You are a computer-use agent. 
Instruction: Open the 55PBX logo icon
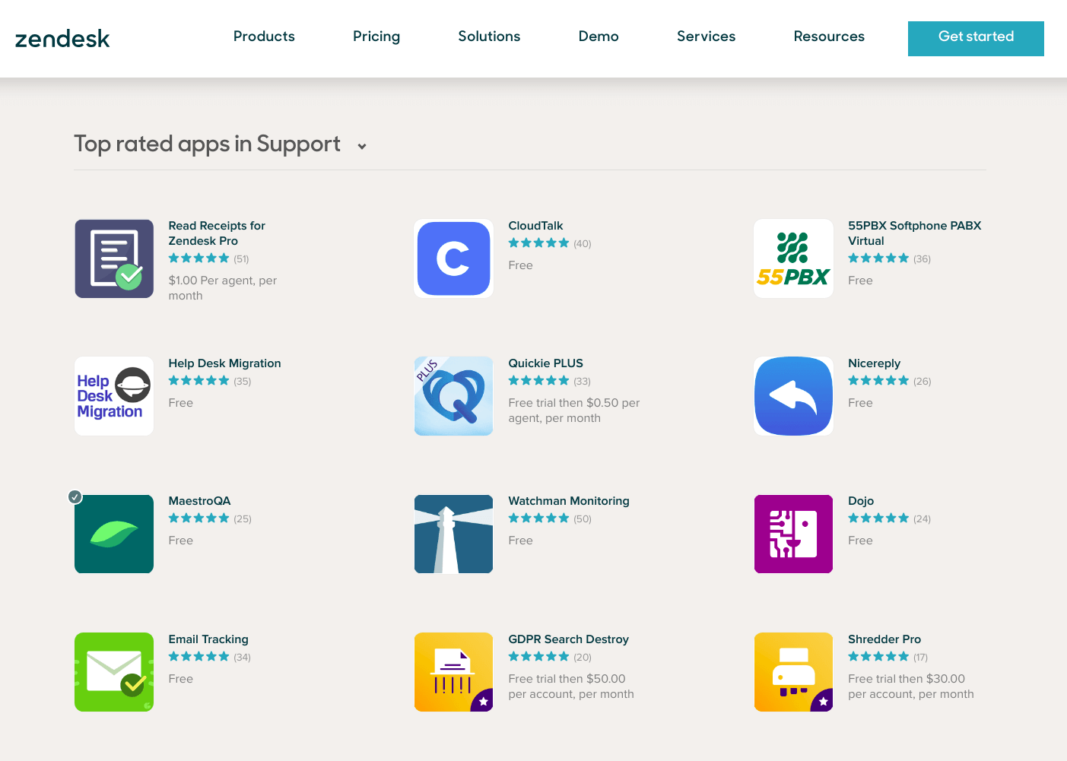[x=793, y=258]
